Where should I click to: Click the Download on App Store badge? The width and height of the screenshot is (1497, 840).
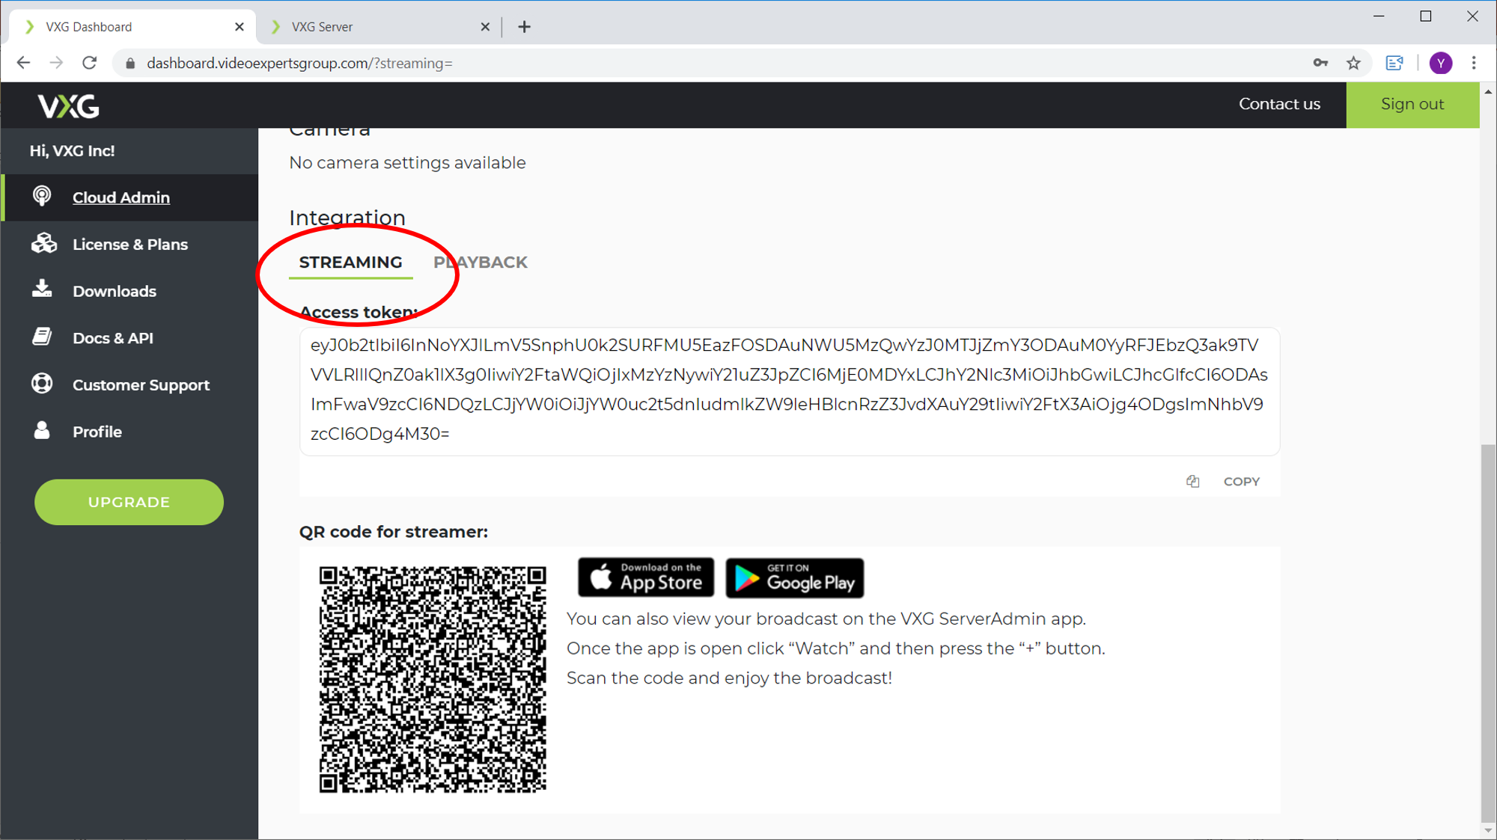point(646,577)
